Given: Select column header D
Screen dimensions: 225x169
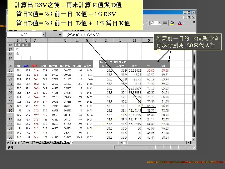Looking at the screenshot, I should click(x=35, y=40).
